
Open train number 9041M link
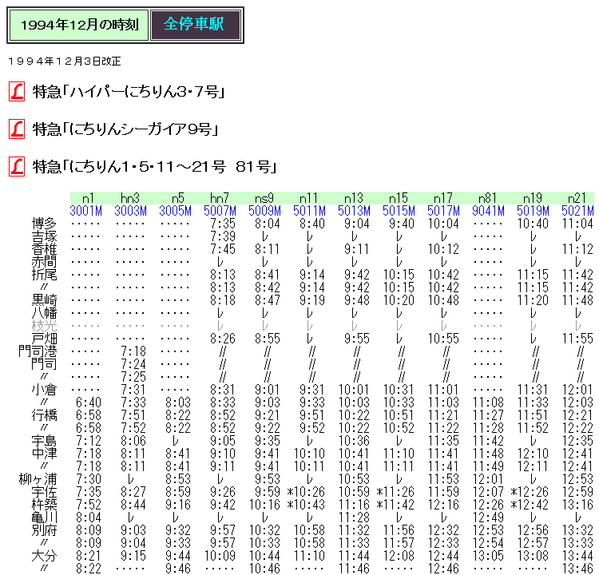489,211
